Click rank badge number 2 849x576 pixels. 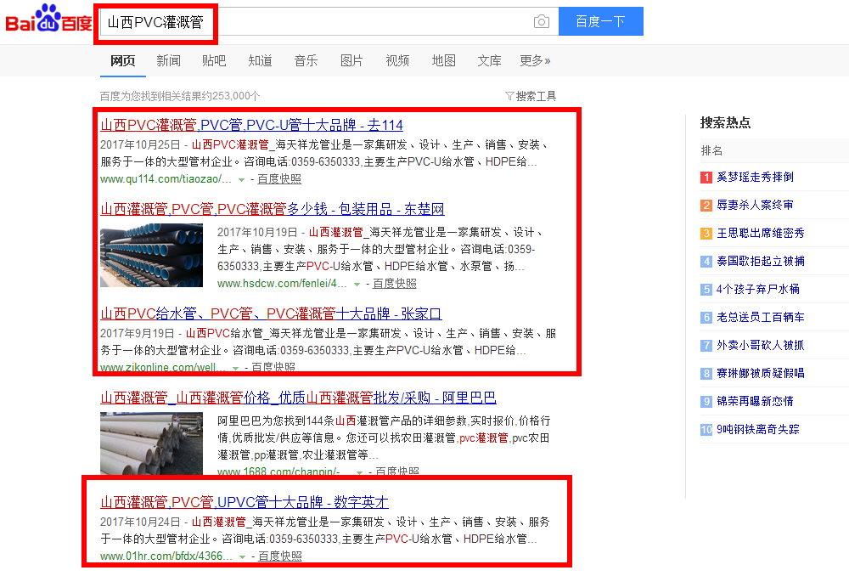(706, 206)
